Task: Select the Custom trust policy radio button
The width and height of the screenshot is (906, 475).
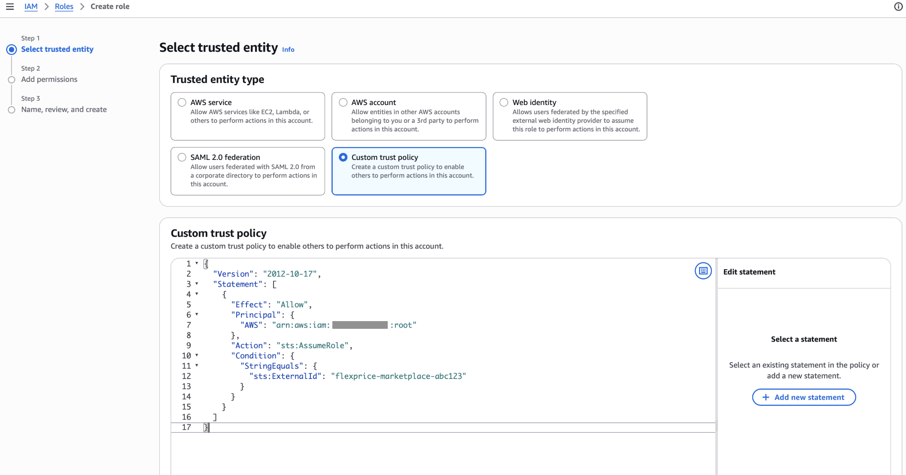Action: click(343, 157)
